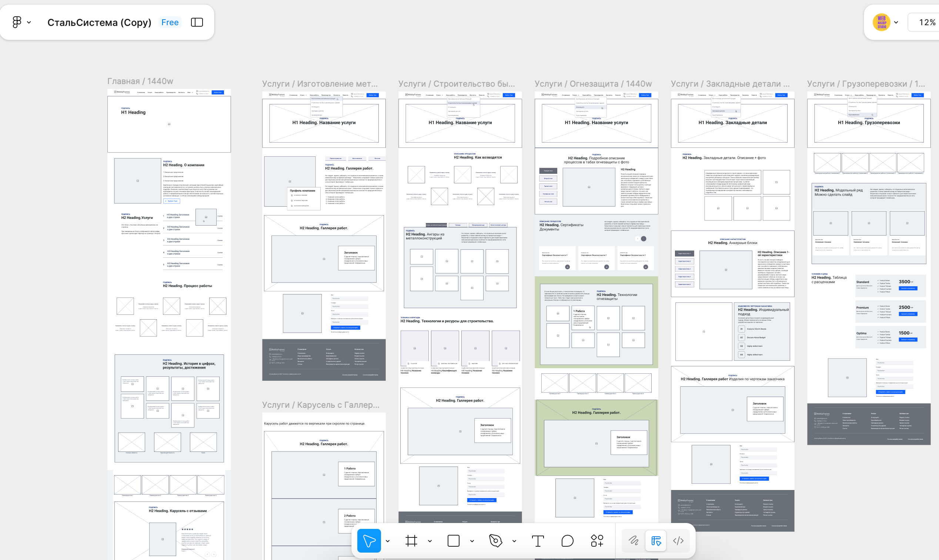The height and width of the screenshot is (560, 939).
Task: Expand Move tool options chevron
Action: (388, 541)
